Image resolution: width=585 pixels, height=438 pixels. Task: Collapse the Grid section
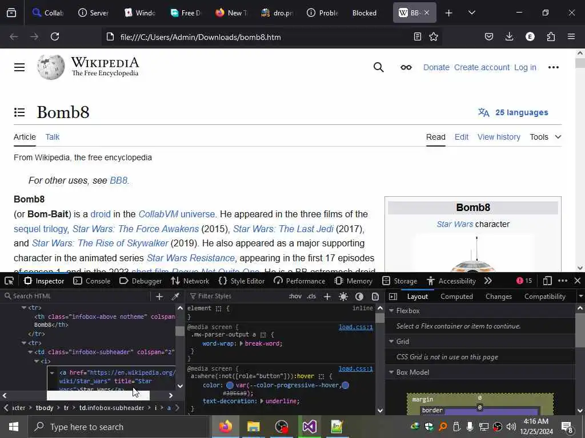(391, 342)
